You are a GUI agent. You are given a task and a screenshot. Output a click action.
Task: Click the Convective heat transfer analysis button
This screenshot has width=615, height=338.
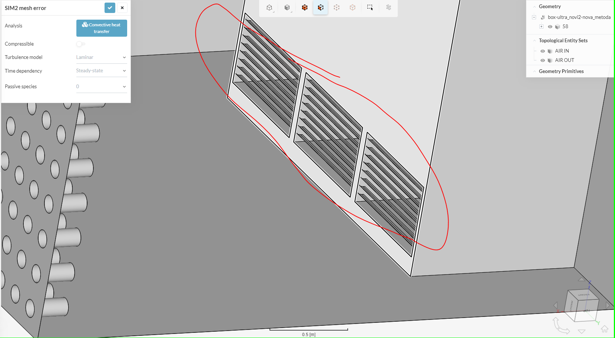[x=102, y=28]
